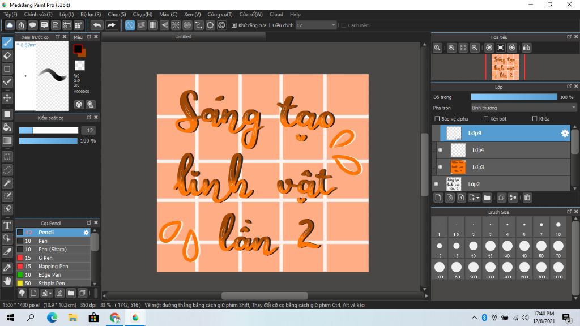Open settings gear for layer Lớp9

[564, 134]
